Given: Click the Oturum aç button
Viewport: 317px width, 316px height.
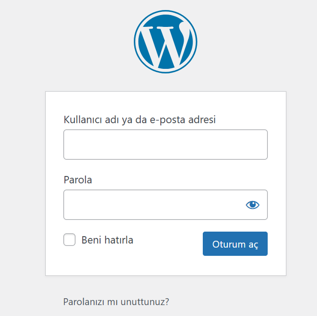Looking at the screenshot, I should (235, 244).
